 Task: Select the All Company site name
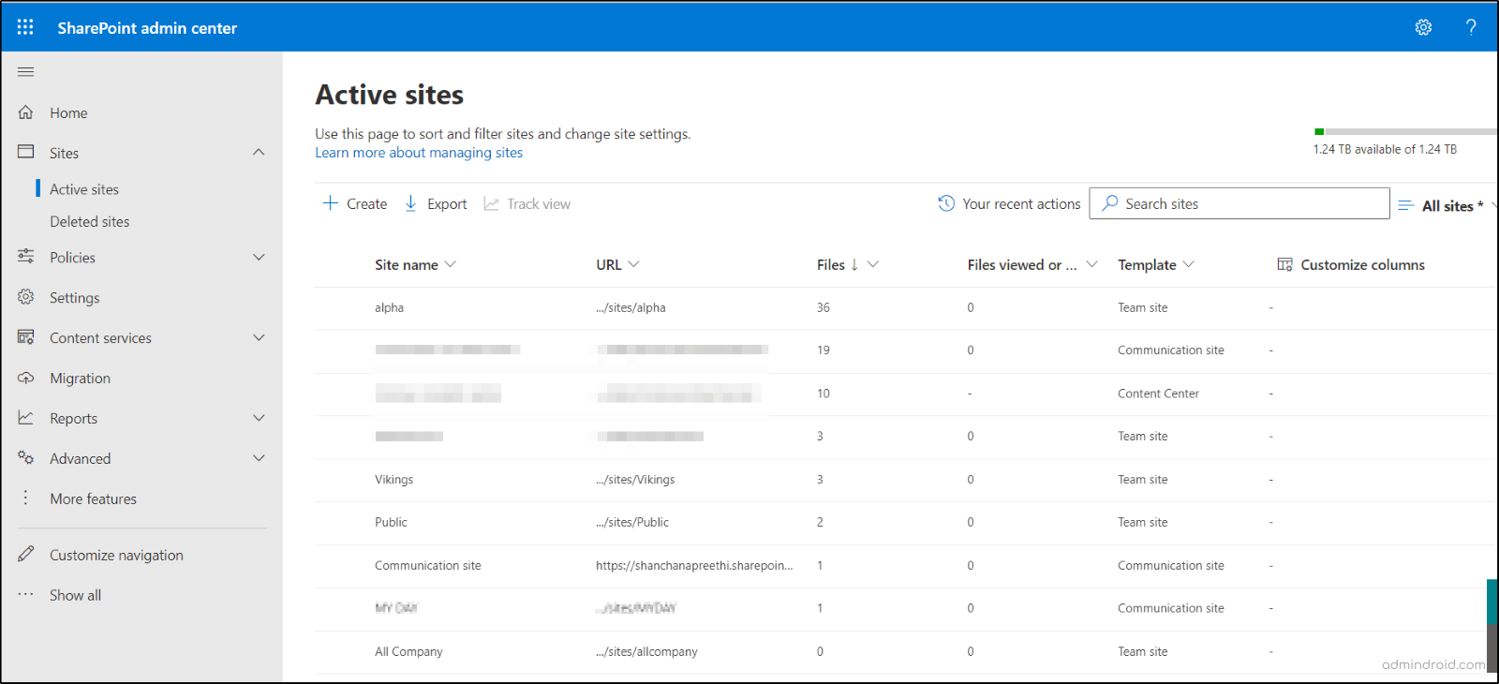[408, 652]
